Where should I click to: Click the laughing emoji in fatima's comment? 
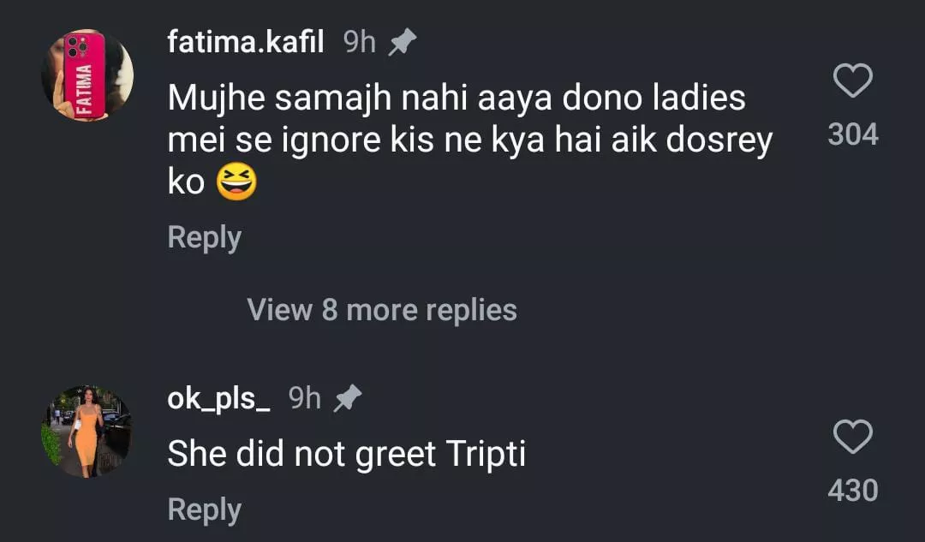pyautogui.click(x=236, y=182)
